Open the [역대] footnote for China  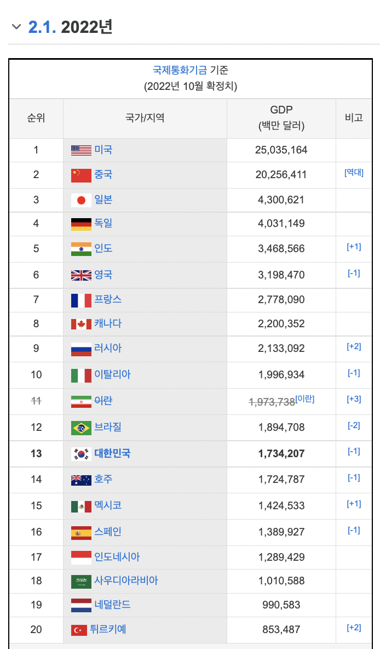[x=354, y=173]
